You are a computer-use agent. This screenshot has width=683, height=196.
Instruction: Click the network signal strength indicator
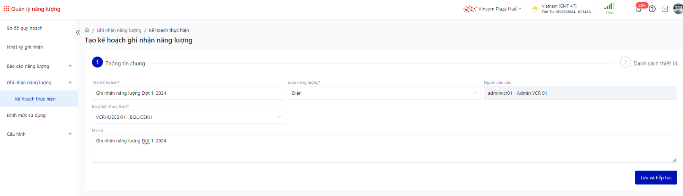coord(609,6)
